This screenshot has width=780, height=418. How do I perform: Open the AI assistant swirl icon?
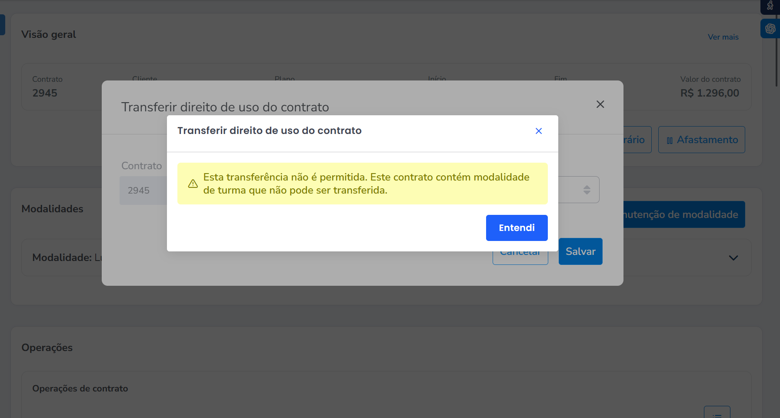(770, 29)
